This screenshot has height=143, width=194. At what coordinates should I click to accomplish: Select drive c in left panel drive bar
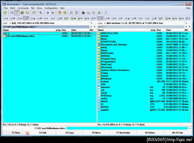click(x=6, y=18)
